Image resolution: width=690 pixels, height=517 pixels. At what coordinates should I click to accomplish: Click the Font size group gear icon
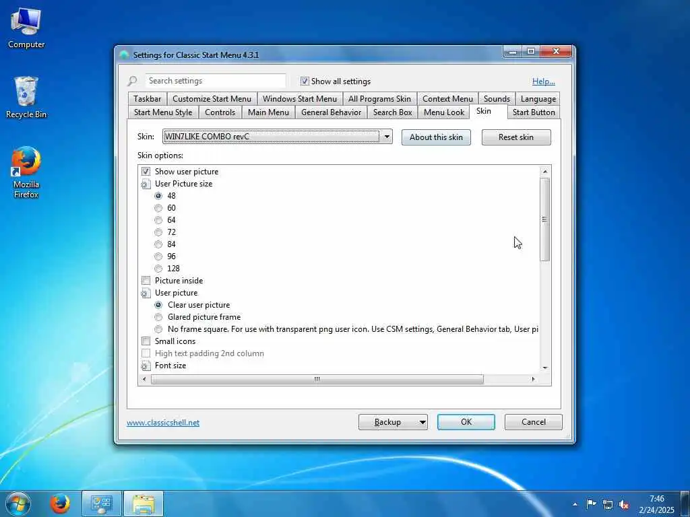(146, 366)
